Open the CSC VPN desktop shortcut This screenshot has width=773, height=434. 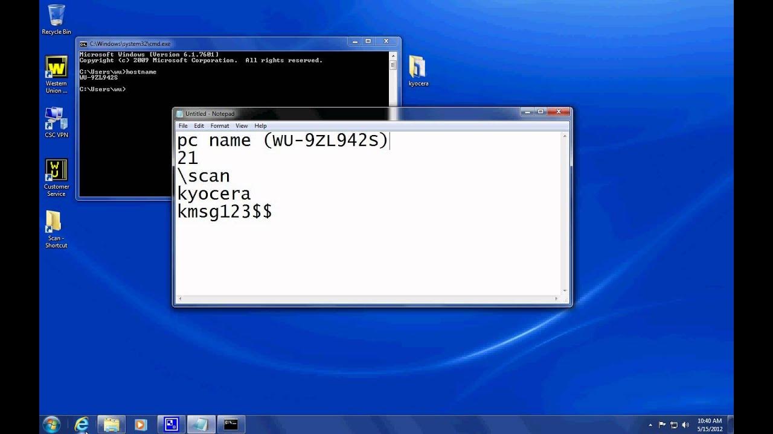[56, 122]
